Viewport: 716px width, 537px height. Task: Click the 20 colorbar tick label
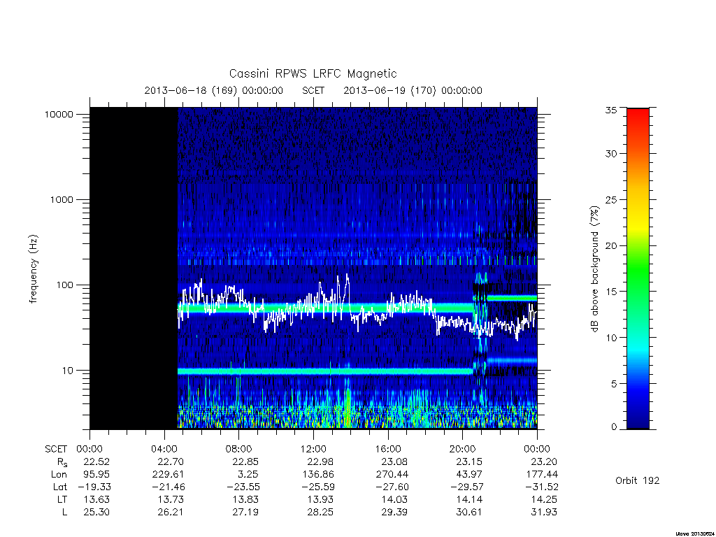pos(611,245)
